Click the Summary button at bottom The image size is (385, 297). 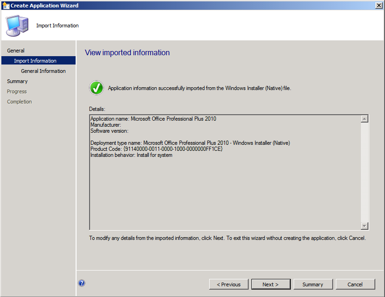point(313,284)
